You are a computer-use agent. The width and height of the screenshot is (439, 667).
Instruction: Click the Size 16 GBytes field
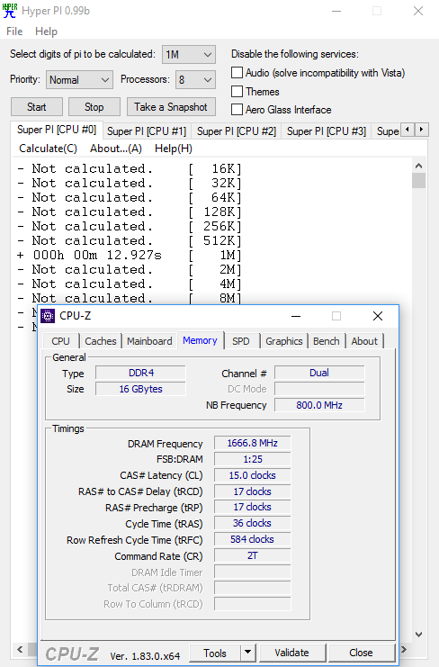click(x=140, y=389)
